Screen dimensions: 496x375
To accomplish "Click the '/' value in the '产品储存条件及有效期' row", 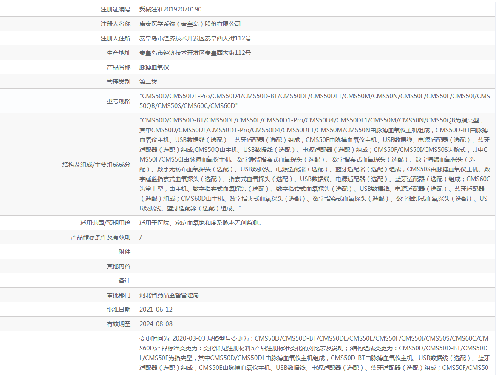I will coord(141,237).
